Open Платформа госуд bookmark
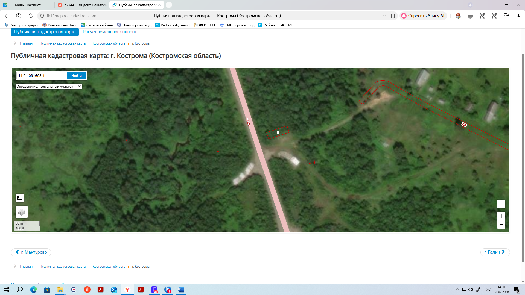The image size is (525, 295). click(x=134, y=25)
